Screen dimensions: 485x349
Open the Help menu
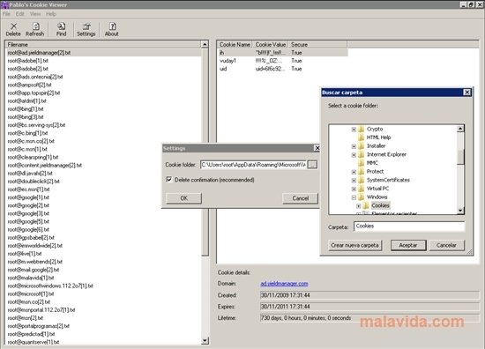pyautogui.click(x=51, y=14)
